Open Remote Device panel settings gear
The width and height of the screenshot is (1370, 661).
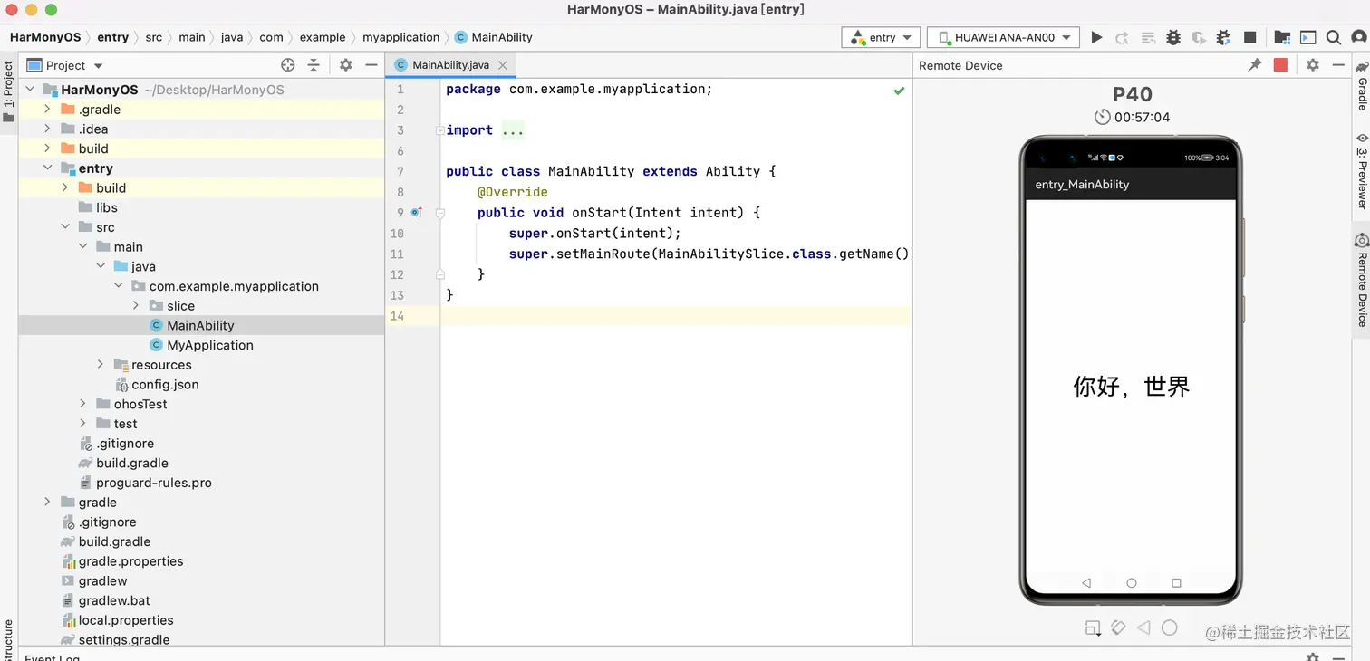click(1313, 65)
